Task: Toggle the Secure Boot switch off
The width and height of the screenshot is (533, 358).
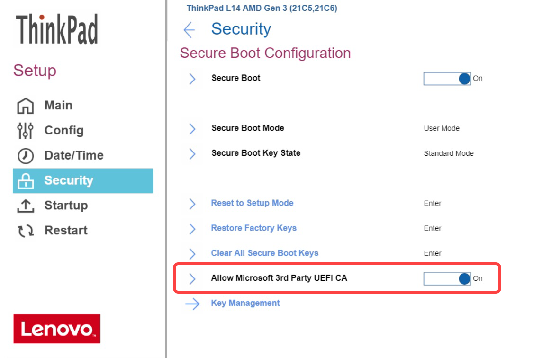Action: point(447,79)
